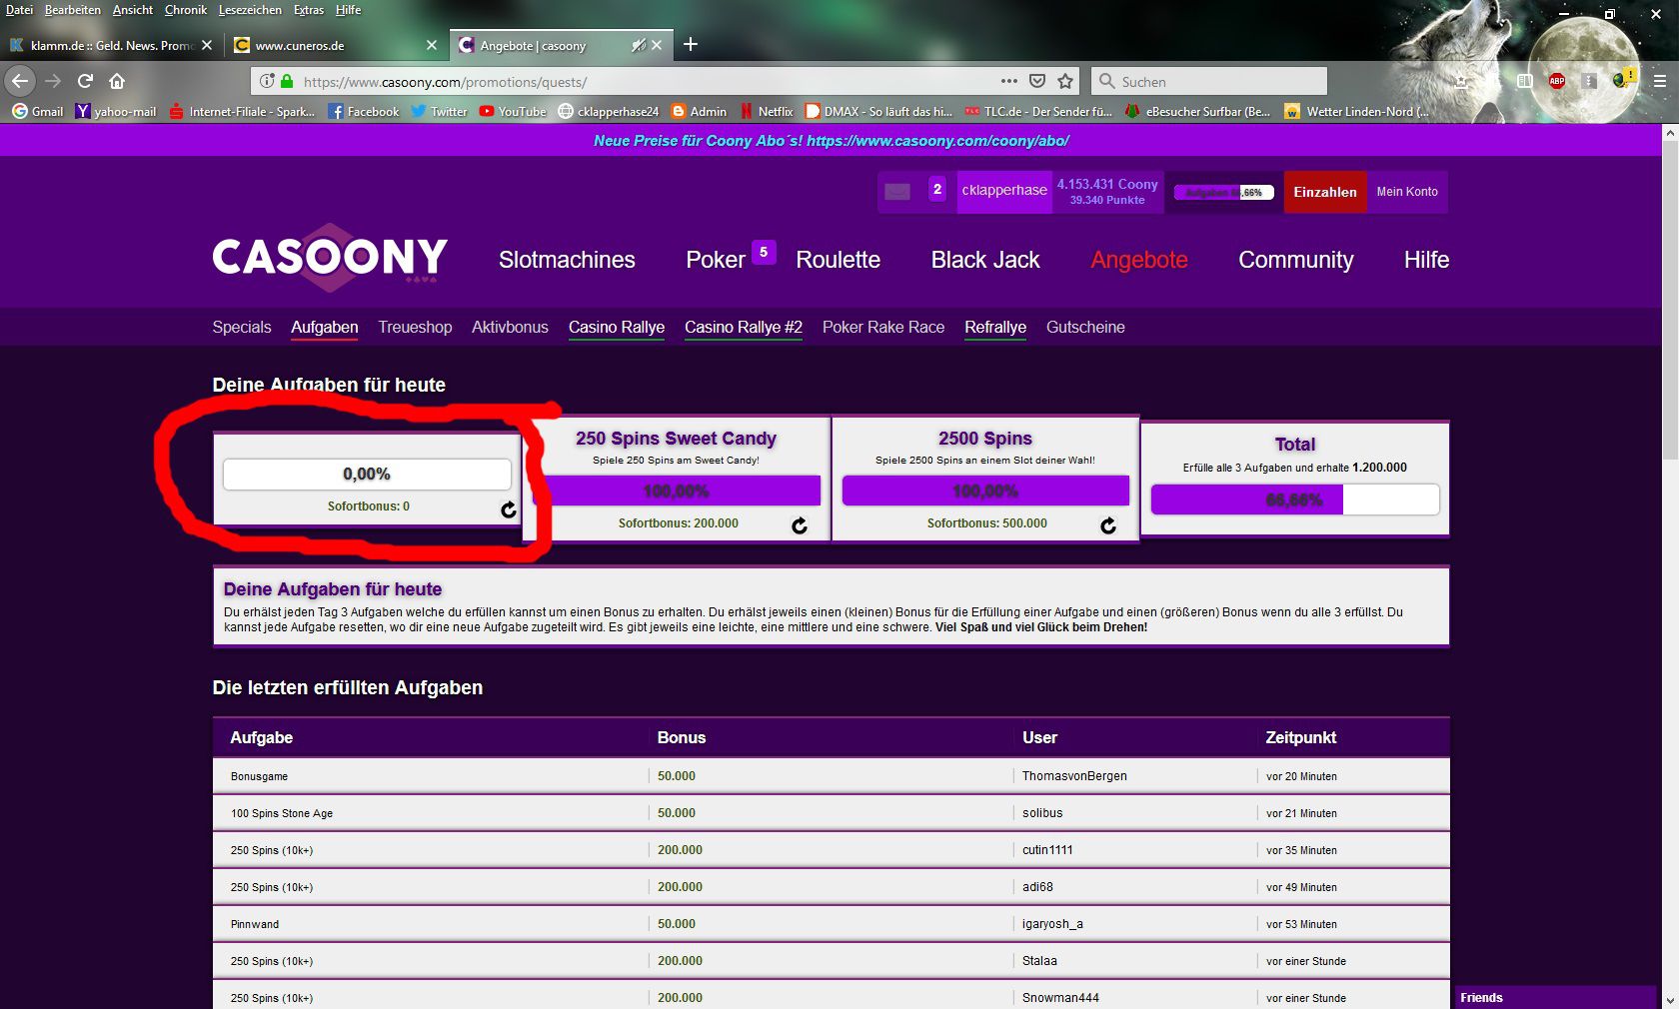Open Netflix bookmark
This screenshot has width=1679, height=1009.
click(767, 112)
